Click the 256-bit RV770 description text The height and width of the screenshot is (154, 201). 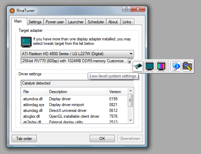click(64, 61)
